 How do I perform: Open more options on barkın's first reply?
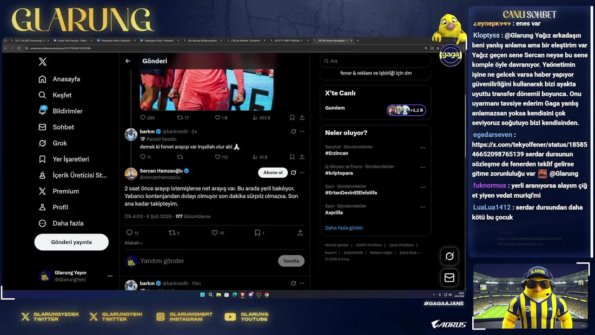click(x=302, y=132)
